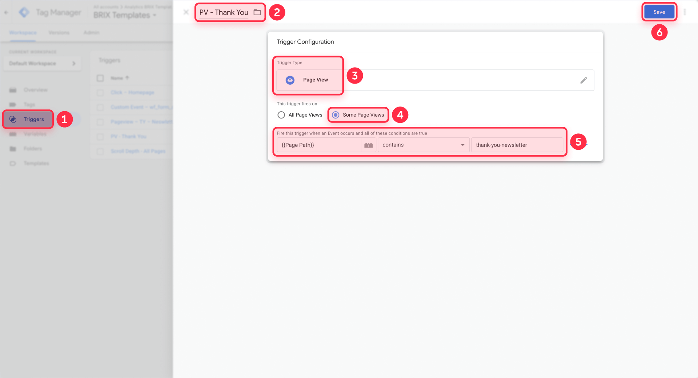Viewport: 698px width, 378px height.
Task: Click the back arrow in Tag Manager header
Action: (6, 12)
